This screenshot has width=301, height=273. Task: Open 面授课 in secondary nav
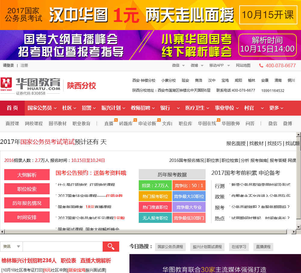[x=12, y=123]
